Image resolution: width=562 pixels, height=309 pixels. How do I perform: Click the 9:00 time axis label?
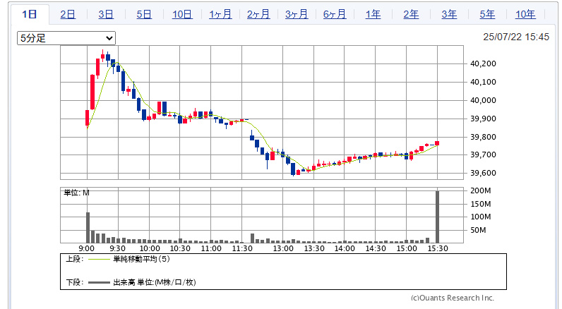[86, 248]
